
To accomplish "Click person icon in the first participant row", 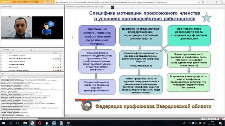I will [61, 56].
